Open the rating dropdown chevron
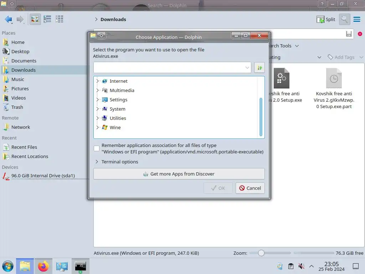Screen dimensions: 365x274 pyautogui.click(x=319, y=57)
